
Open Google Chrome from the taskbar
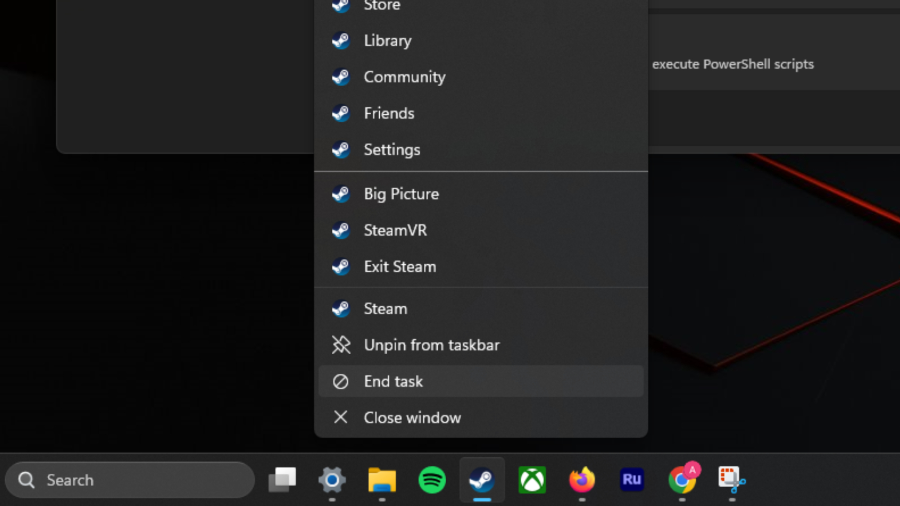[x=682, y=480]
